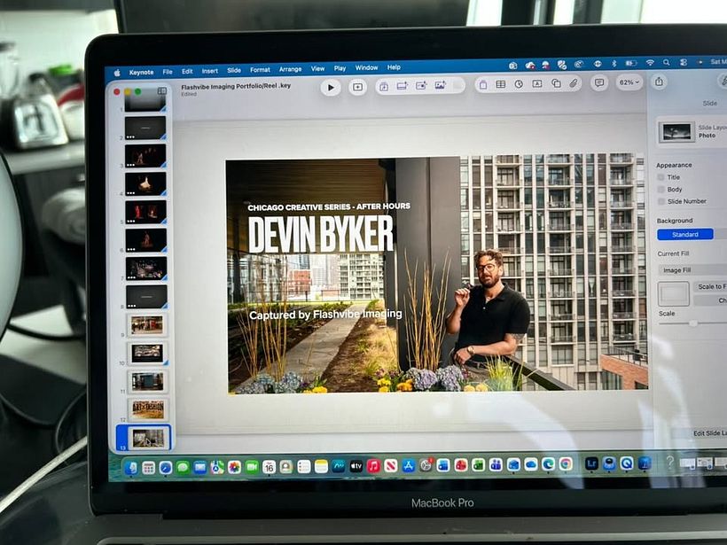727x545 pixels.
Task: Open the File menu
Action: [x=168, y=72]
